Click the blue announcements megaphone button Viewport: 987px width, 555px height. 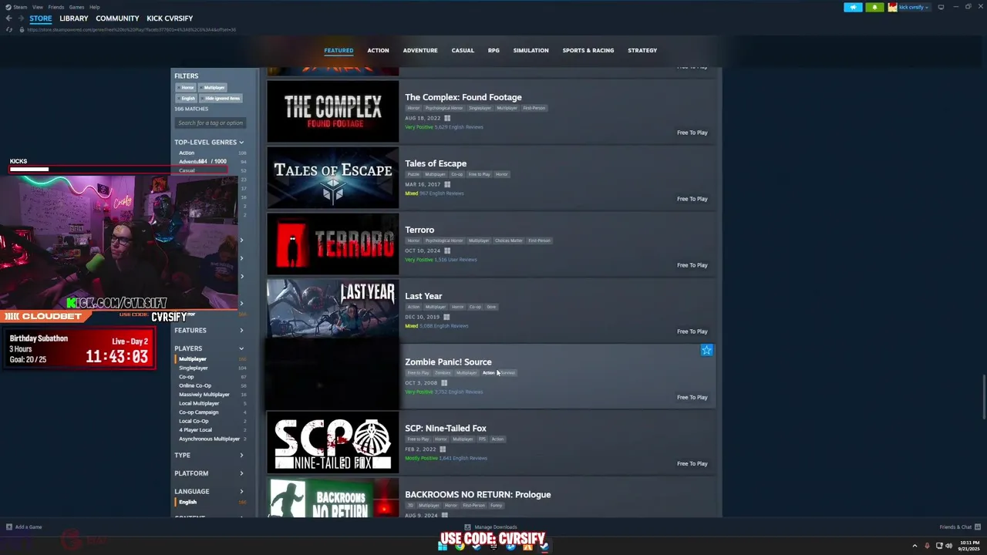pyautogui.click(x=853, y=7)
